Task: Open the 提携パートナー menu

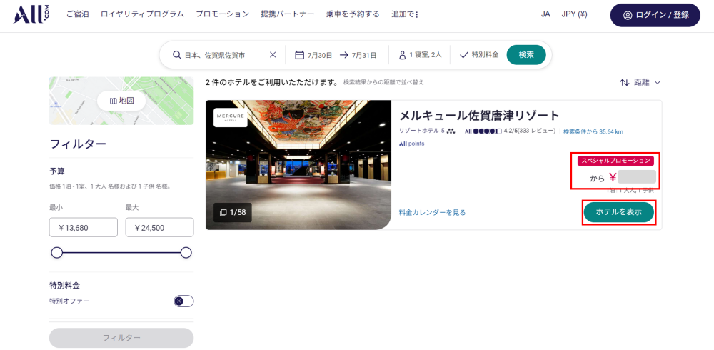Action: pyautogui.click(x=287, y=14)
